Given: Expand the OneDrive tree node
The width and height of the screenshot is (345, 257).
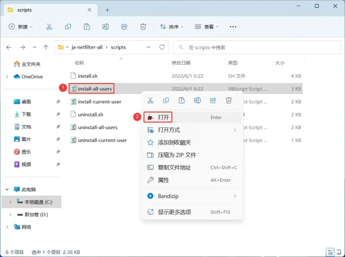Looking at the screenshot, I should point(7,76).
